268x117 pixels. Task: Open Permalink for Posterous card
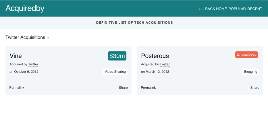click(x=148, y=88)
